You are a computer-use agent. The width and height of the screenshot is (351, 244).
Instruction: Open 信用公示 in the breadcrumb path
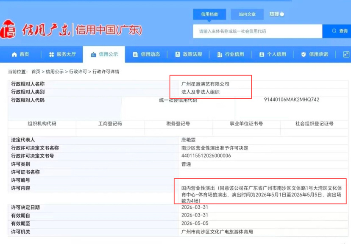pos(55,72)
